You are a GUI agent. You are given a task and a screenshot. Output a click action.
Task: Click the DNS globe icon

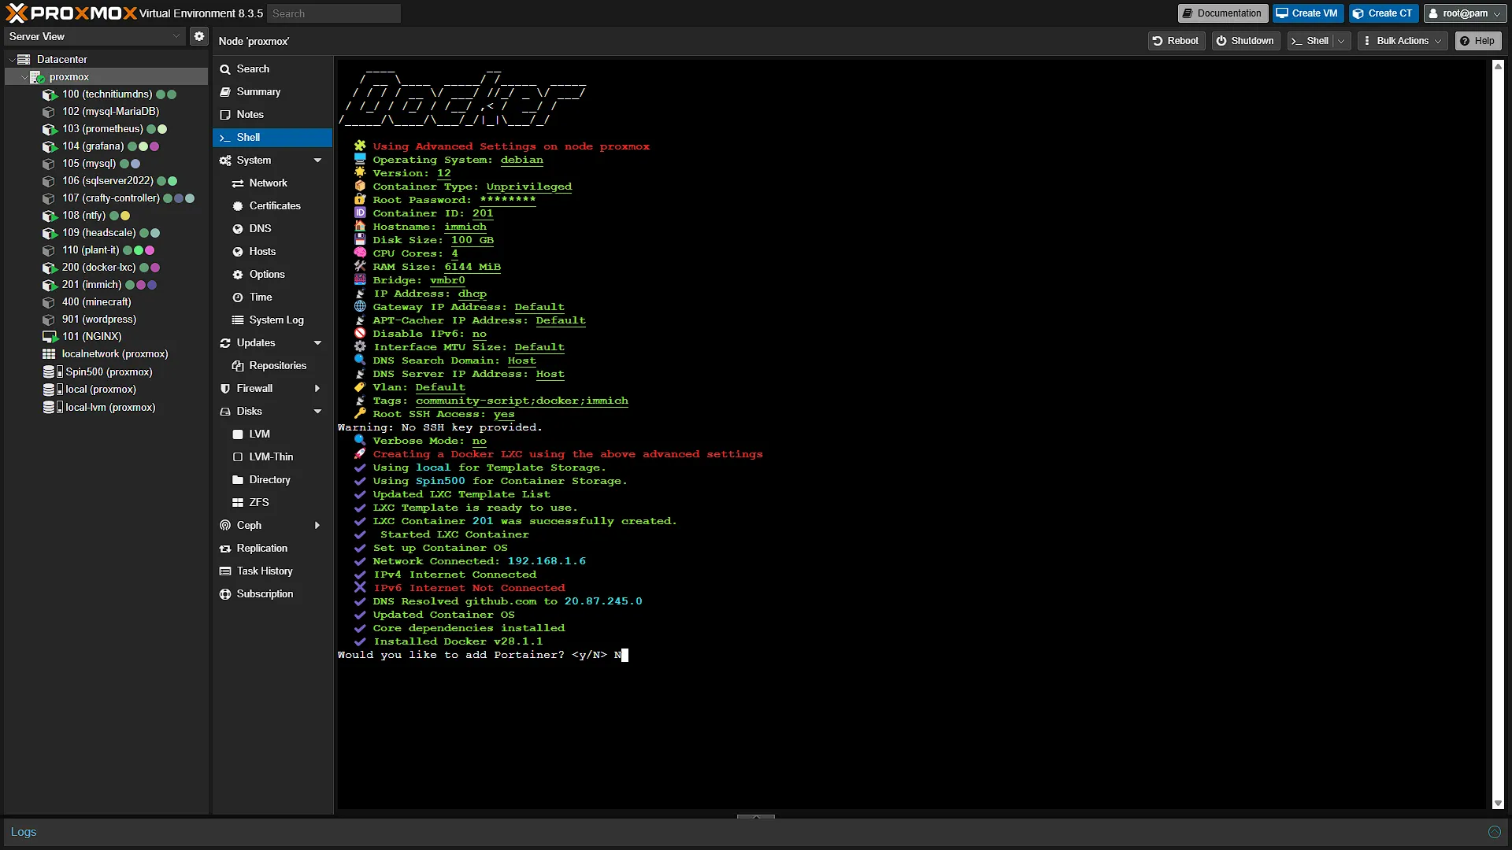(x=238, y=229)
